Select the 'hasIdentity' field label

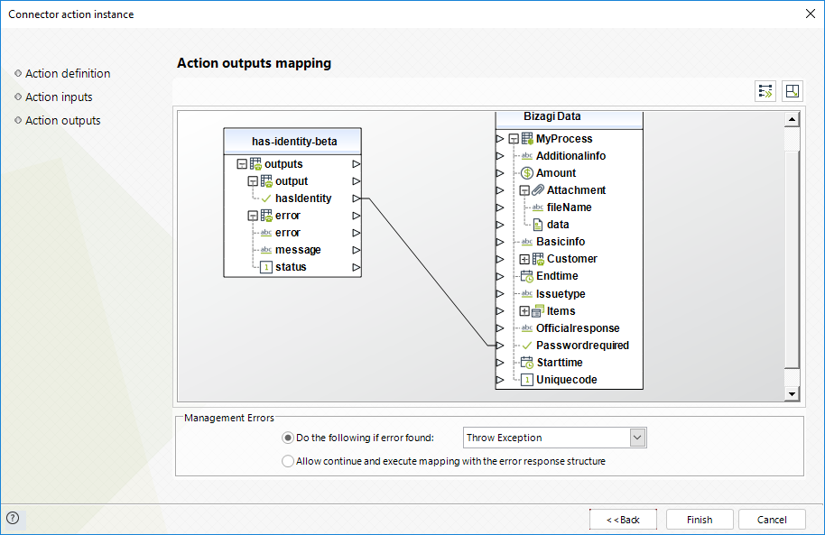[x=303, y=198]
